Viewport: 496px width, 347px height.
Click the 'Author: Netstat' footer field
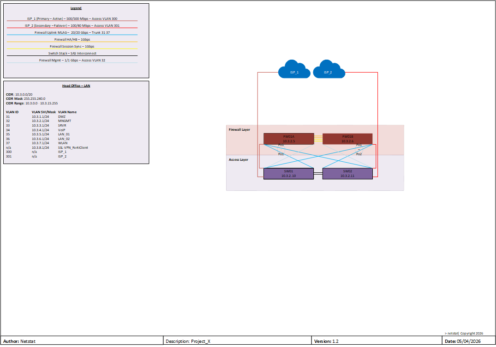[82, 341]
